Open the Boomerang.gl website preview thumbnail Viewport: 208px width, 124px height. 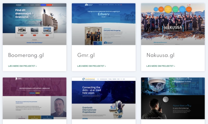[x=35, y=24]
